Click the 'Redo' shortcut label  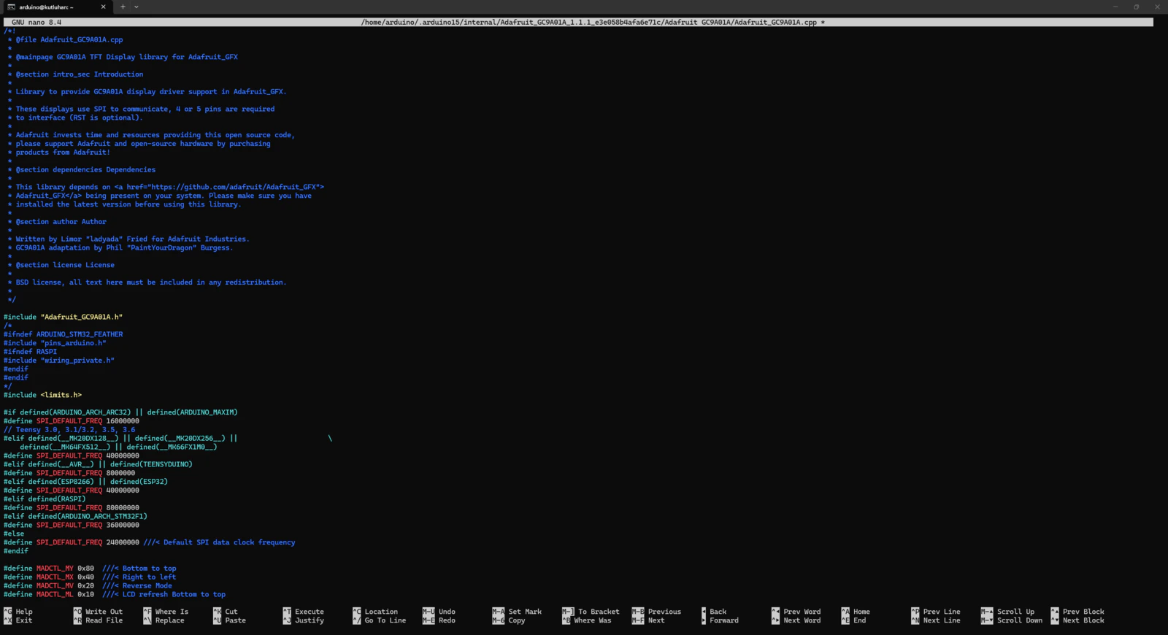(x=447, y=620)
